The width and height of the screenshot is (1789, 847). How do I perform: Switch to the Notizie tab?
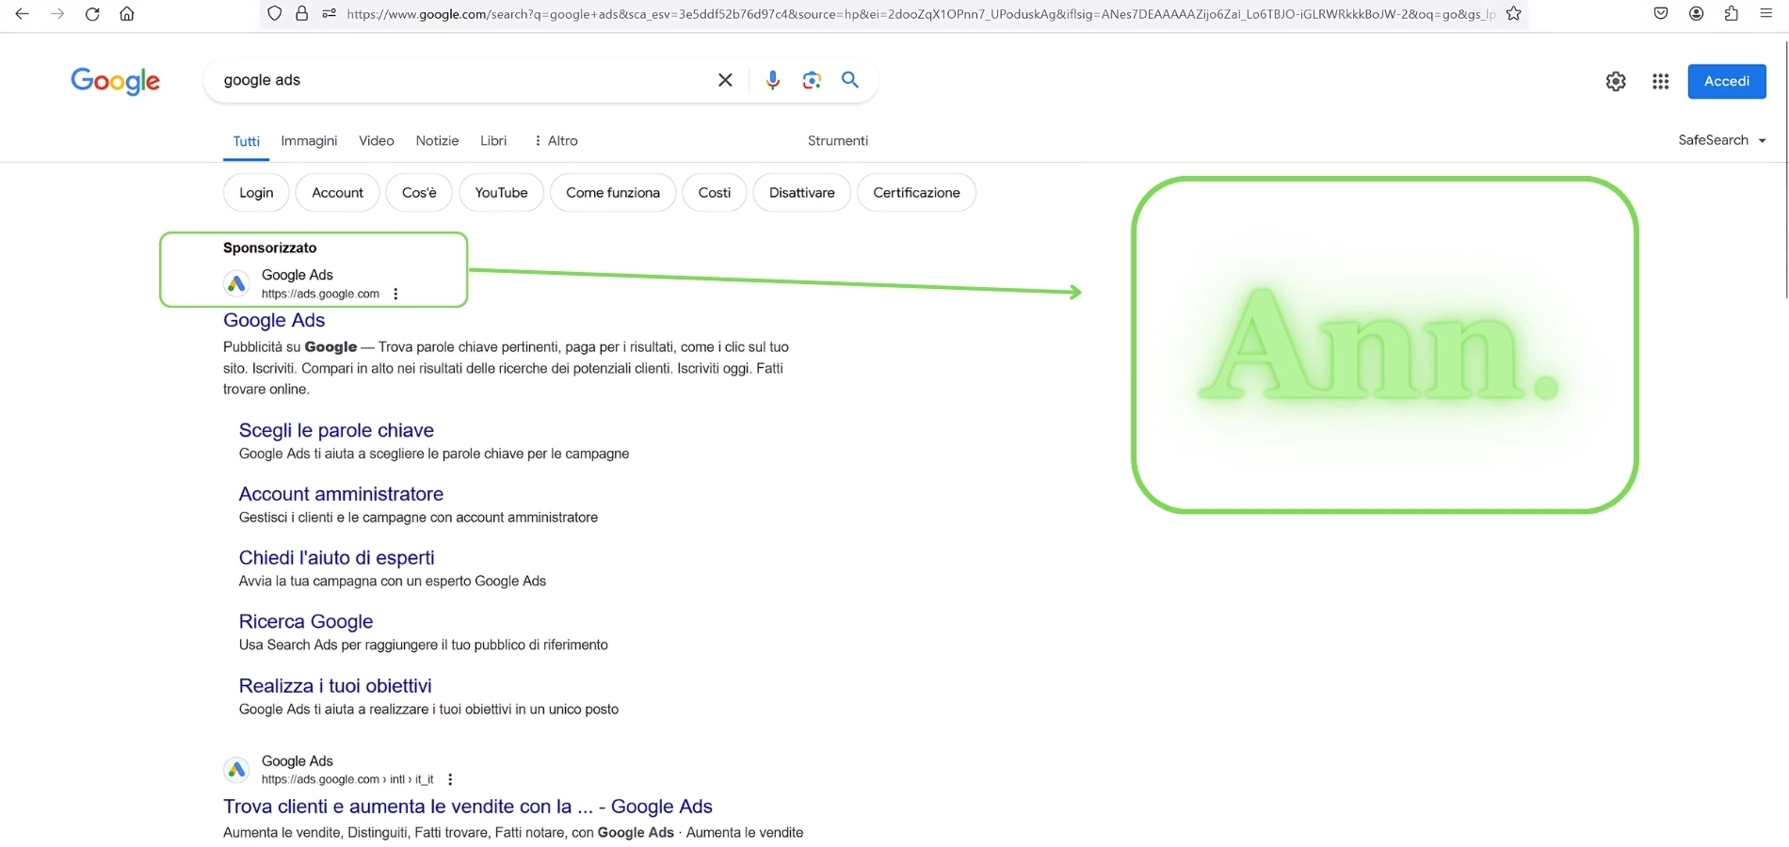point(437,141)
